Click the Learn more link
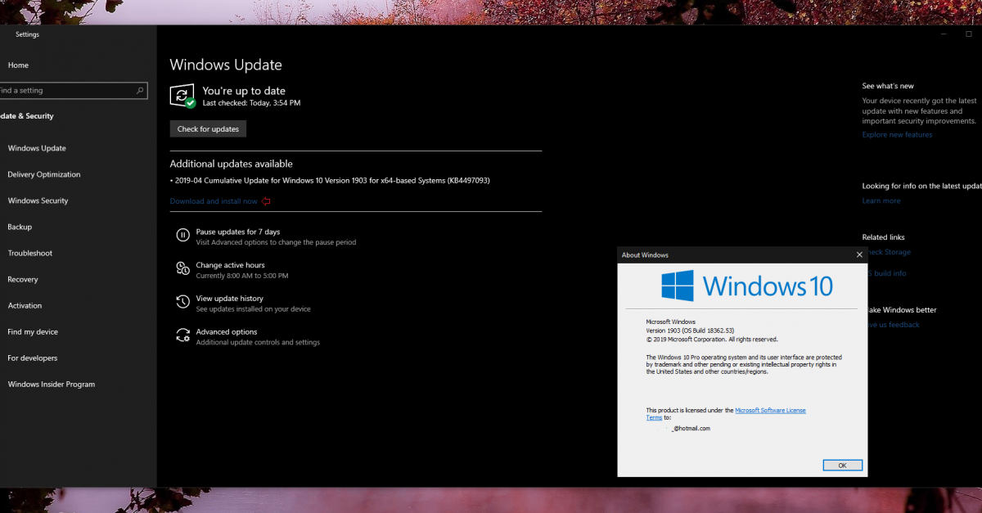 pos(881,201)
